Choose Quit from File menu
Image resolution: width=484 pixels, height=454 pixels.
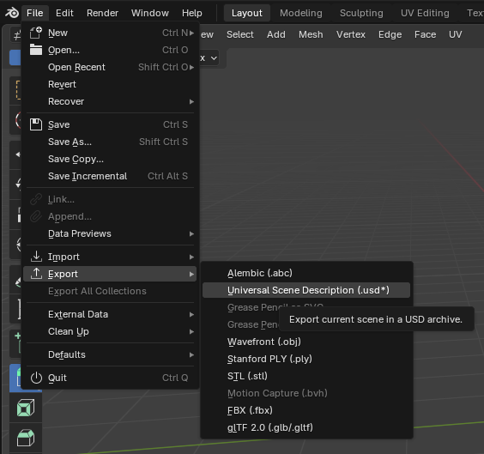pos(110,378)
